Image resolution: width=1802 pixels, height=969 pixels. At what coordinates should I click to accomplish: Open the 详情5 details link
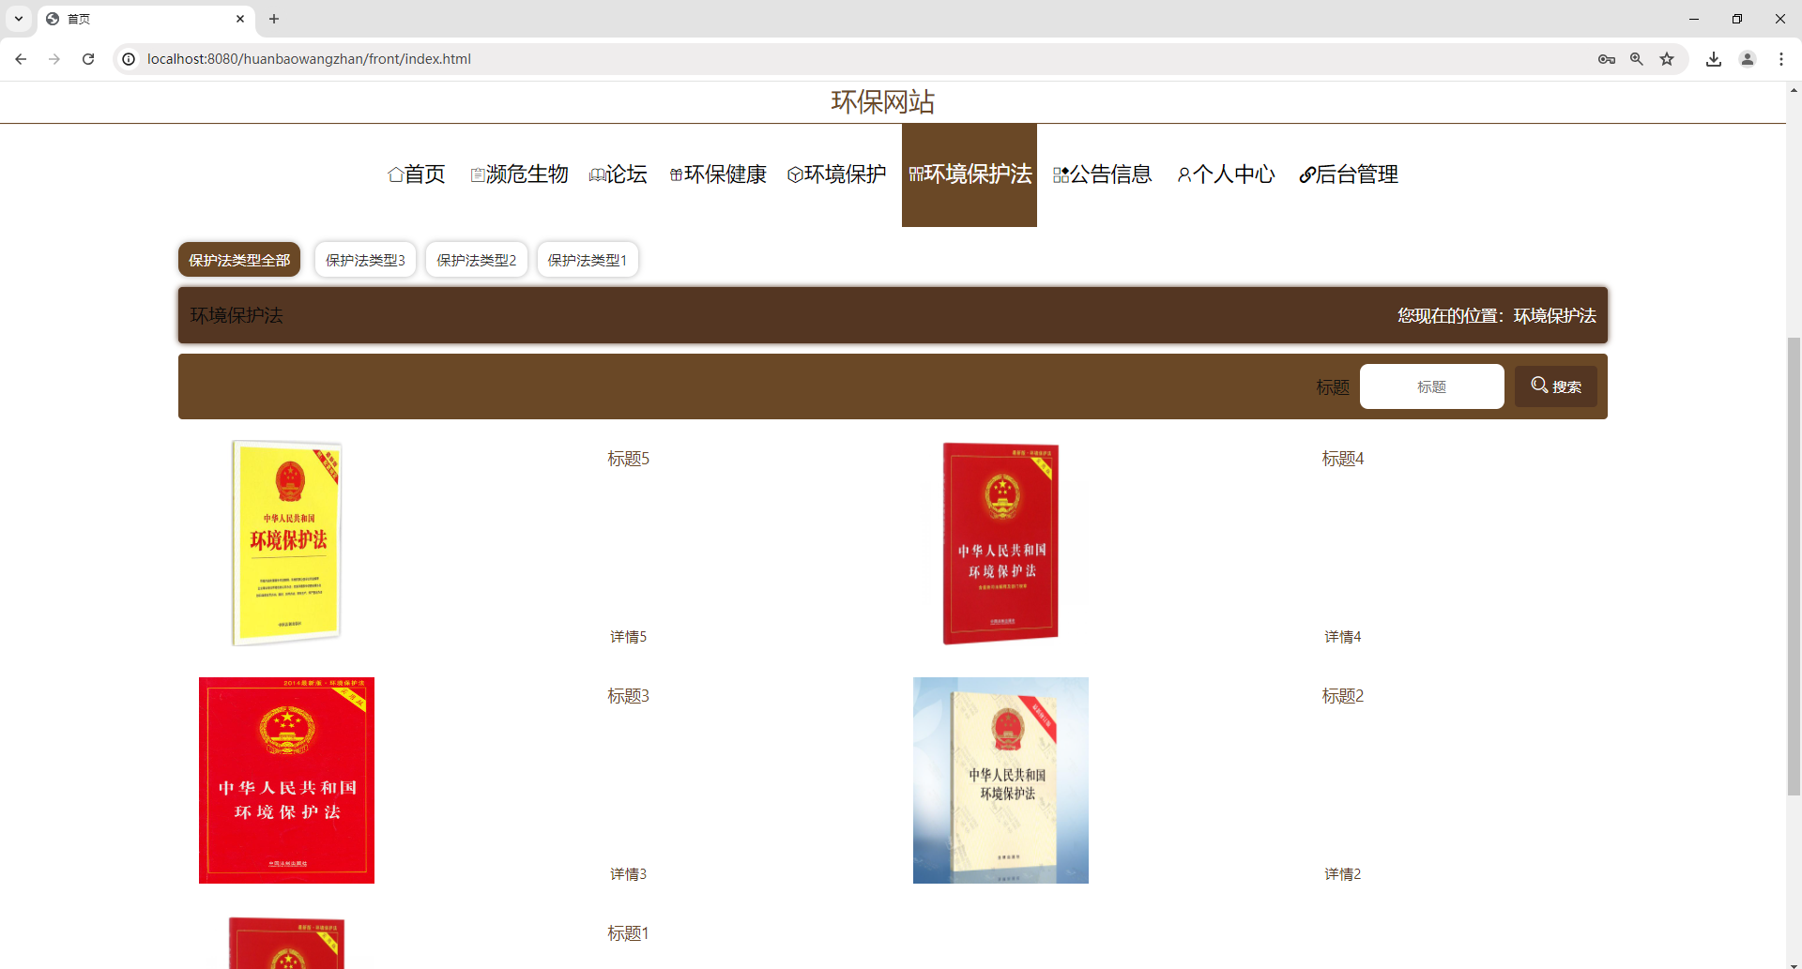(x=628, y=636)
